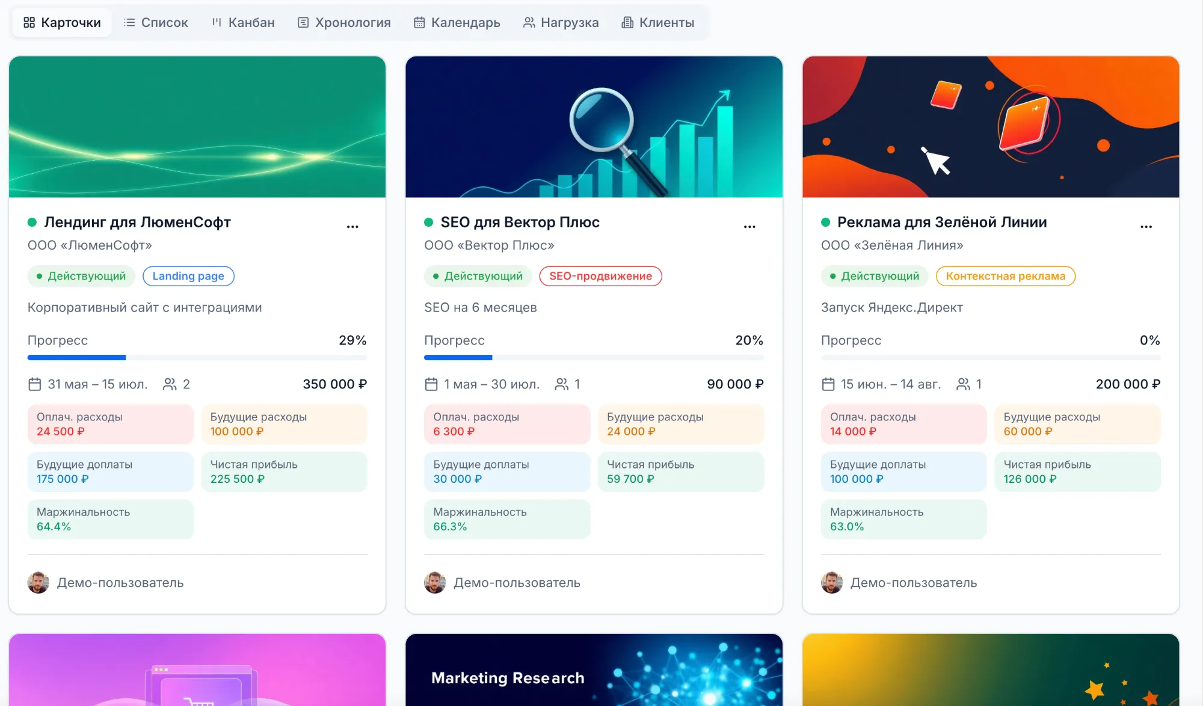Image resolution: width=1203 pixels, height=706 pixels.
Task: Click Оплач. расходы 6 300 ₽ tile
Action: click(507, 425)
